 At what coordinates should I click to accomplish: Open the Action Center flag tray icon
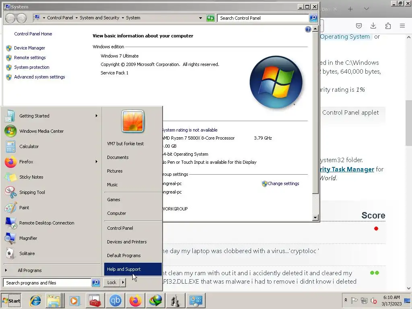[x=354, y=300]
